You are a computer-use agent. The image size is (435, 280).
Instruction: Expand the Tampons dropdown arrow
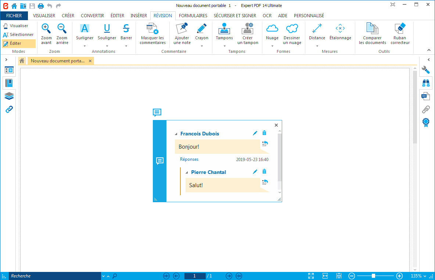pyautogui.click(x=224, y=46)
